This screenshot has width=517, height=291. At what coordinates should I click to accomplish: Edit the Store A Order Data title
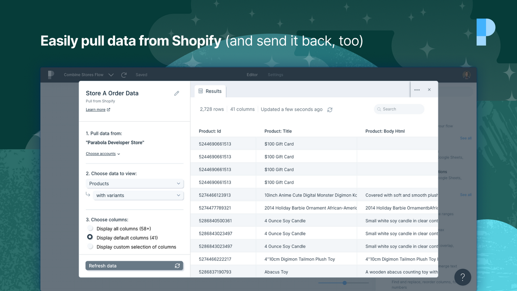[x=177, y=93]
